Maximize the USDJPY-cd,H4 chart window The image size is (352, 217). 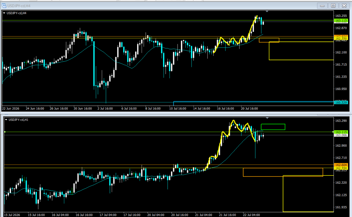tap(333, 5)
